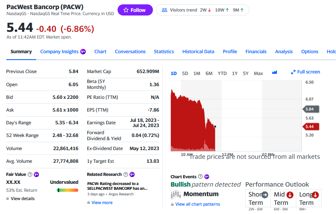Click the Y+ badge beside Related Research
Viewport: 336px width, 214px height.
tap(132, 174)
